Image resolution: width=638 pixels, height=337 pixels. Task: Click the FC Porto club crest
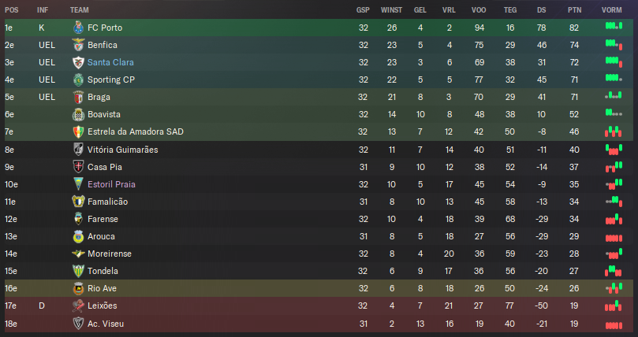pos(78,28)
